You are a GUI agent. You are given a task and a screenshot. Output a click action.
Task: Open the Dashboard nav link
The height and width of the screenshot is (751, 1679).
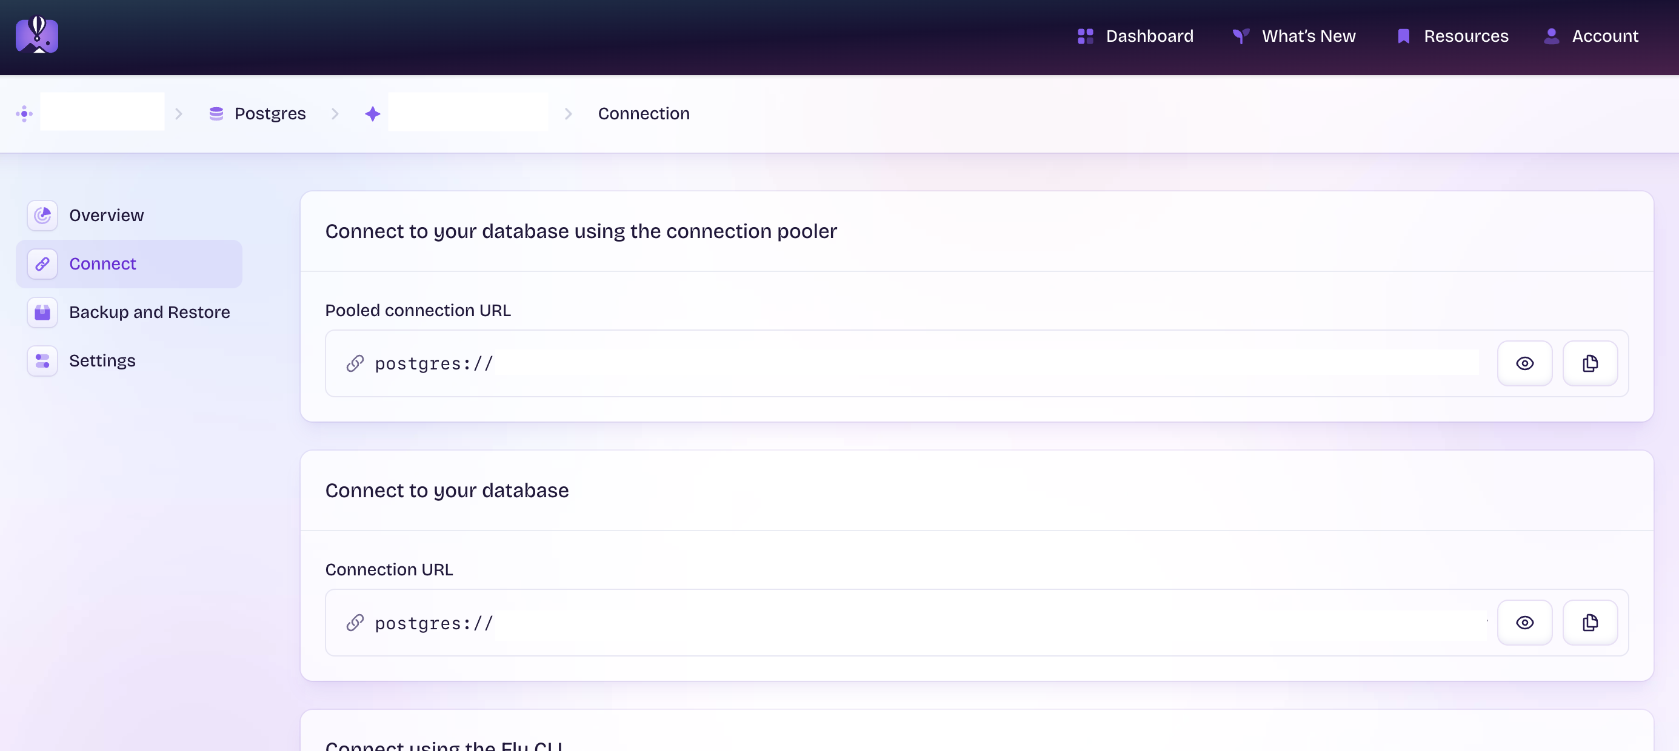pos(1135,36)
